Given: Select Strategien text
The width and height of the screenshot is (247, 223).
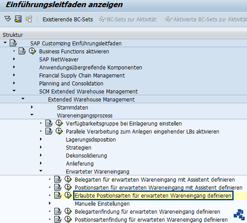Looking at the screenshot, I should [78, 148].
